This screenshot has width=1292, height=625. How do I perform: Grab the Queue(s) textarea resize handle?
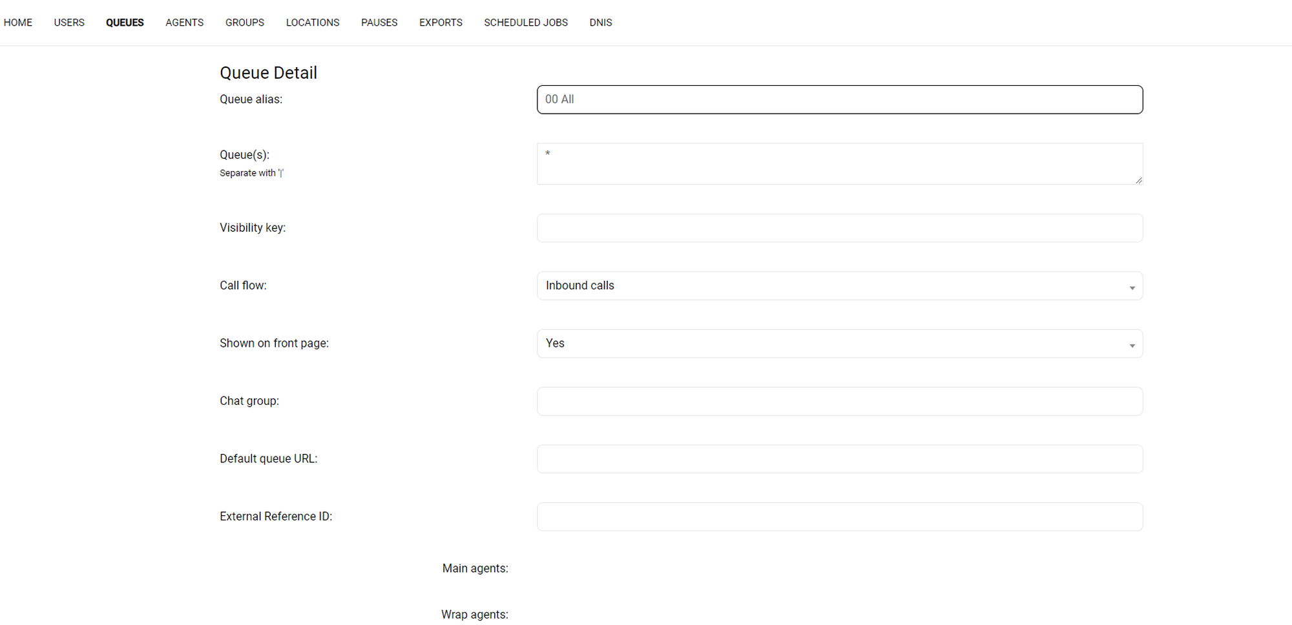(1139, 181)
